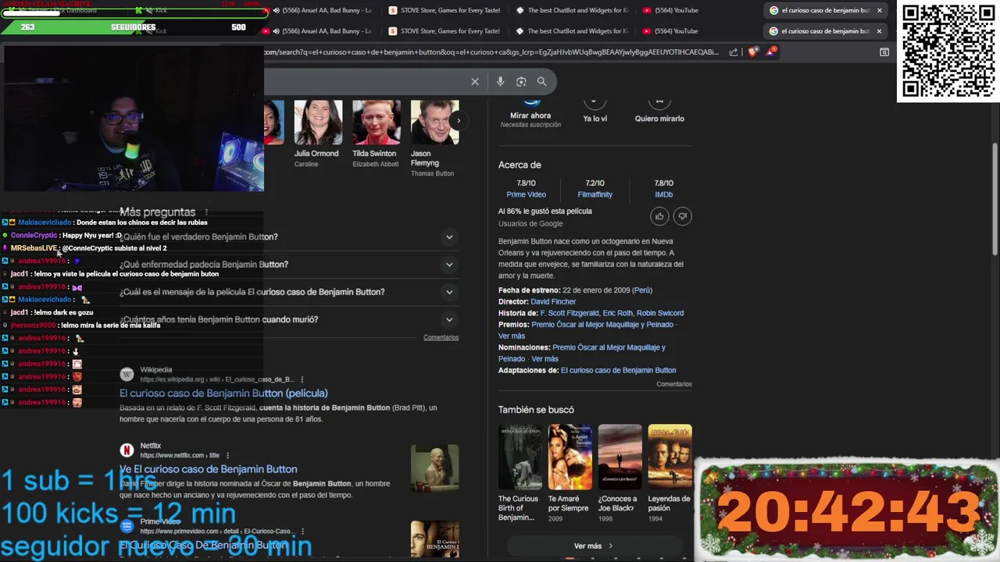Click the share page icon in address bar
Screen dimensions: 1000x562
734,52
